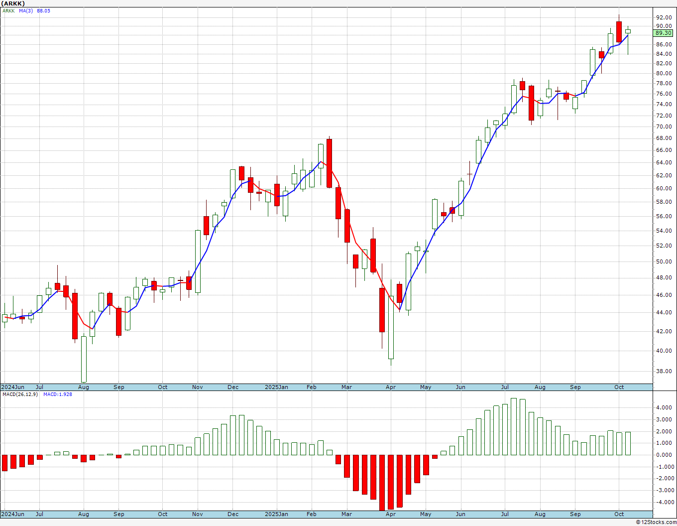Select the "ARKK" legend label
The image size is (677, 526).
click(8, 10)
